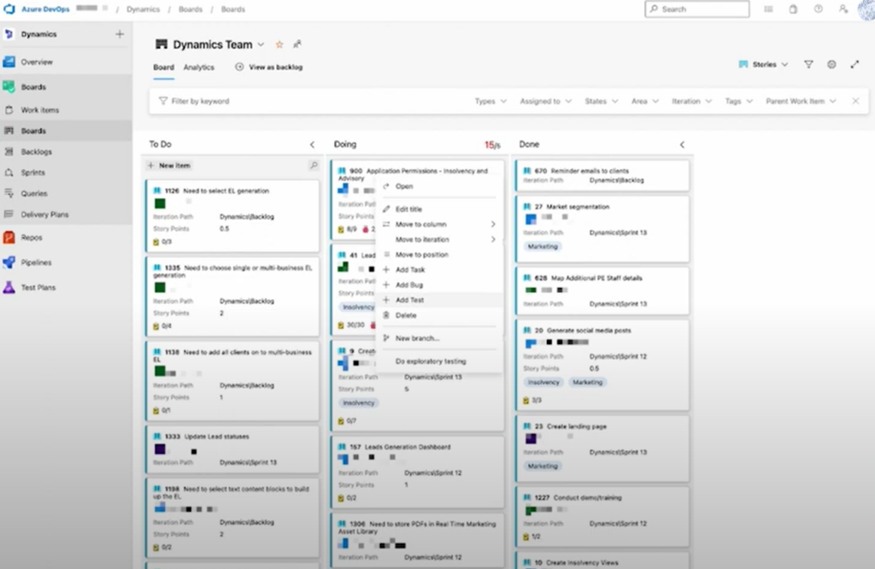Collapse the To Do column
Viewport: 875px width, 569px height.
click(312, 144)
